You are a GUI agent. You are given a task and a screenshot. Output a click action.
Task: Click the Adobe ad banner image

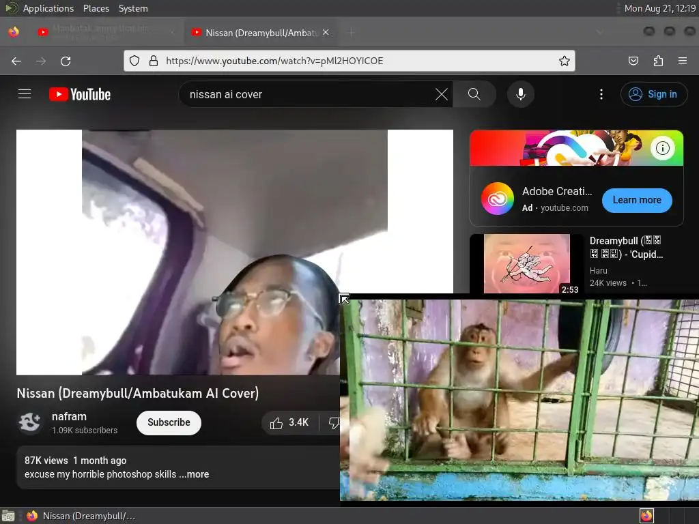coord(576,148)
